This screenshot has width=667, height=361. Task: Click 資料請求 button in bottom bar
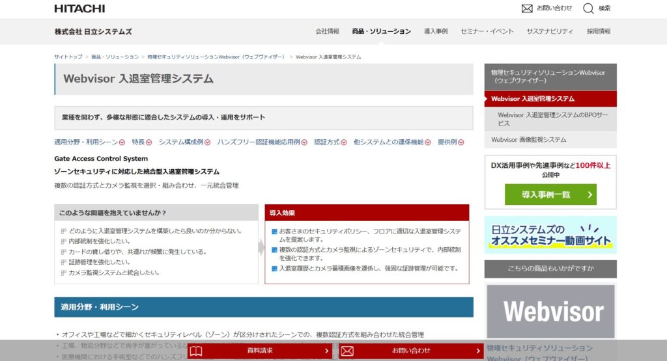tap(259, 351)
